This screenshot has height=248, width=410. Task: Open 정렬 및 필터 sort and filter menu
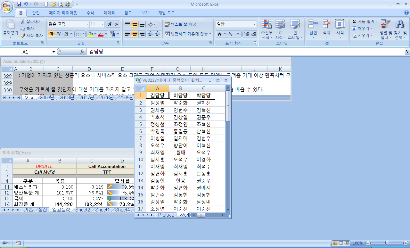[x=385, y=29]
